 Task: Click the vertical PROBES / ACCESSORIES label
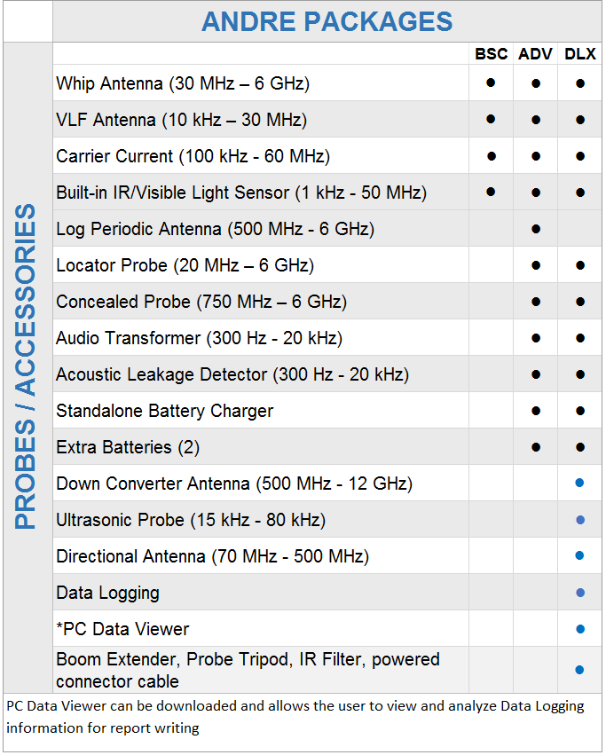point(28,366)
